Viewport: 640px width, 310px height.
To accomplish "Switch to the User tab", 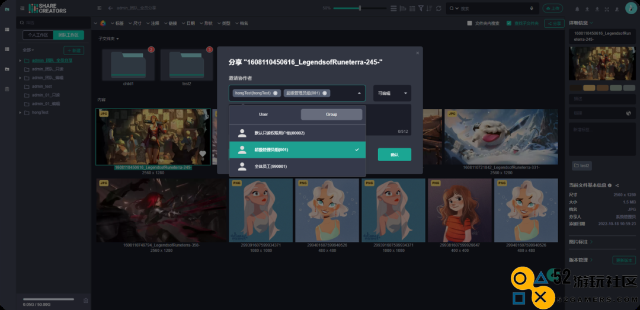I will pos(263,114).
